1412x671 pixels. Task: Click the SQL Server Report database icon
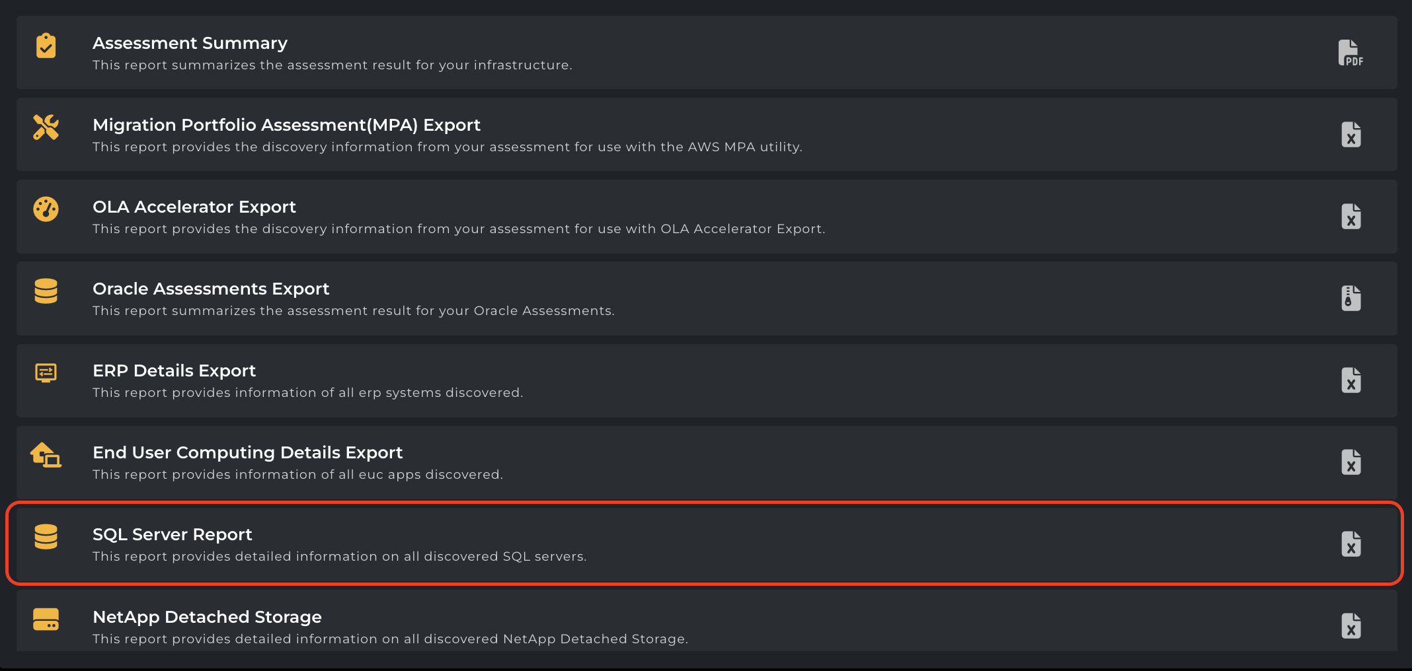point(45,538)
